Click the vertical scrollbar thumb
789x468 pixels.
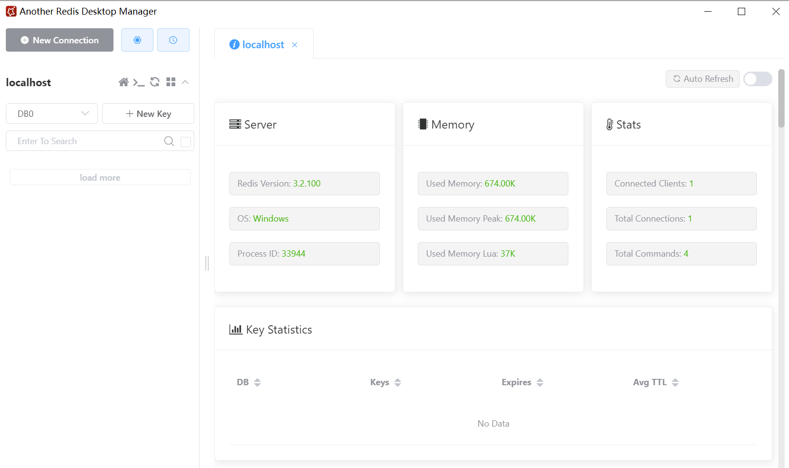[x=781, y=98]
